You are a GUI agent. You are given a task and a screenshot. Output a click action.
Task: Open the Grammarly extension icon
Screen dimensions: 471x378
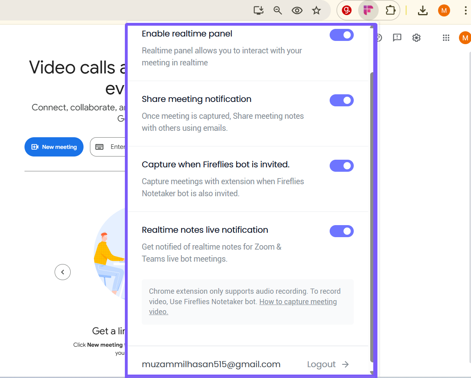[x=347, y=10]
